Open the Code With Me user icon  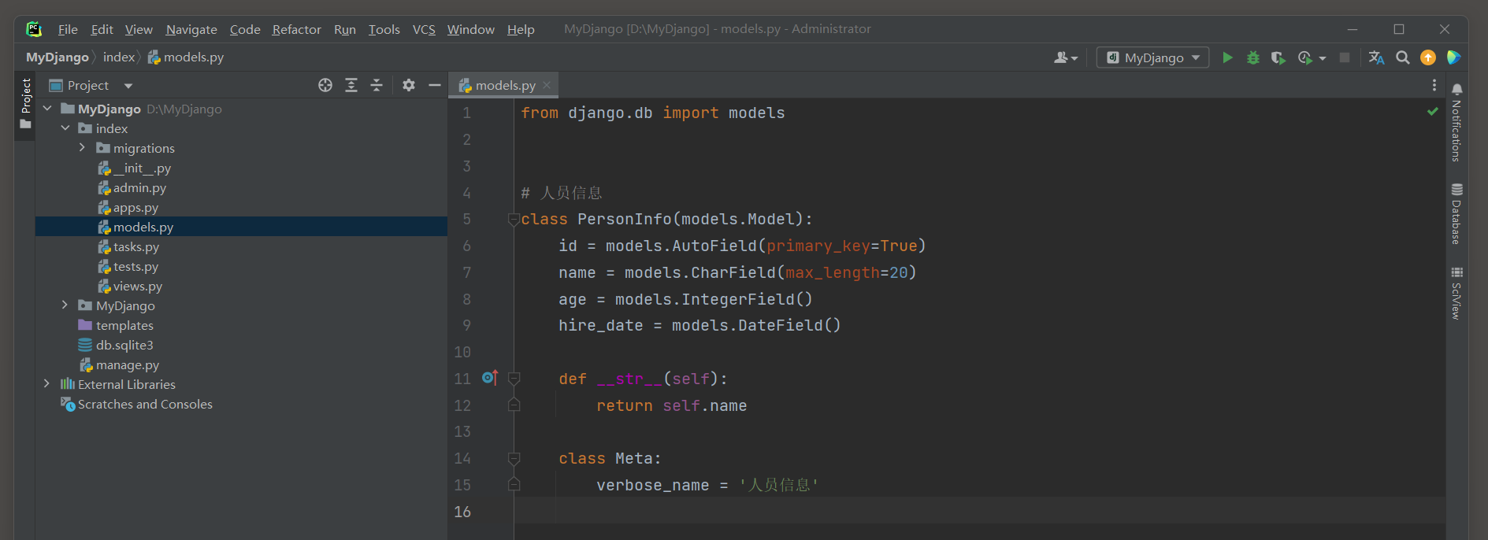tap(1065, 57)
